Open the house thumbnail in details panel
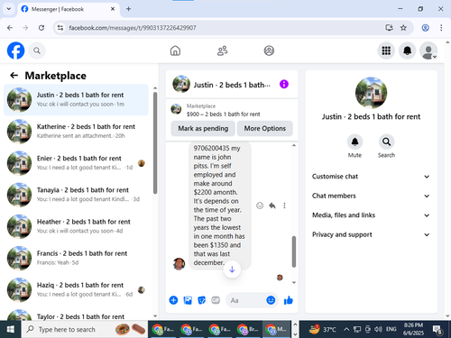This screenshot has height=338, width=451. point(371,93)
